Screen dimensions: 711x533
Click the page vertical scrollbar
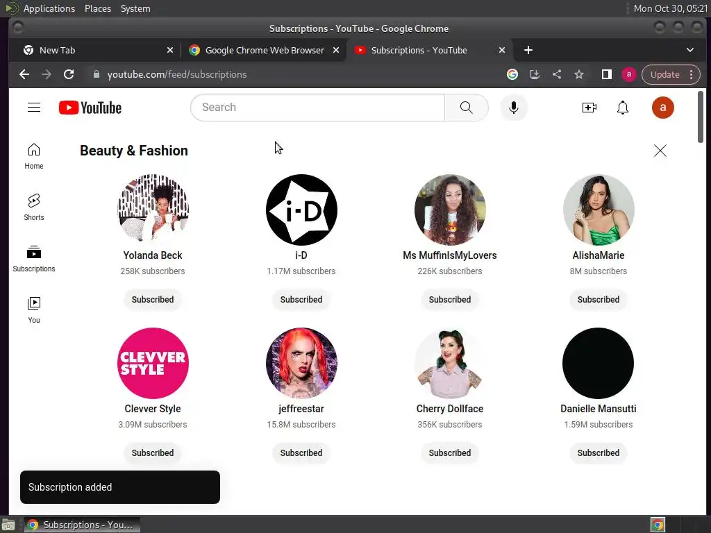(x=701, y=117)
